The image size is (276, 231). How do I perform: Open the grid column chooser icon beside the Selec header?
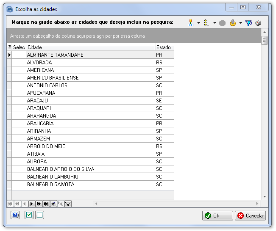(x=9, y=47)
